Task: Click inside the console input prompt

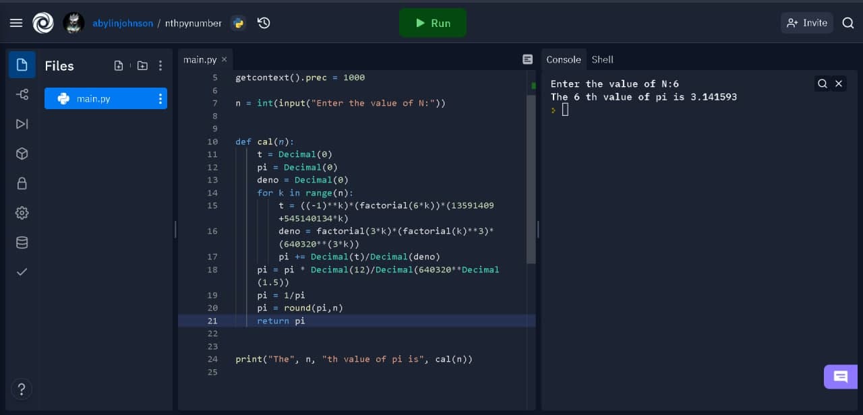Action: point(564,109)
